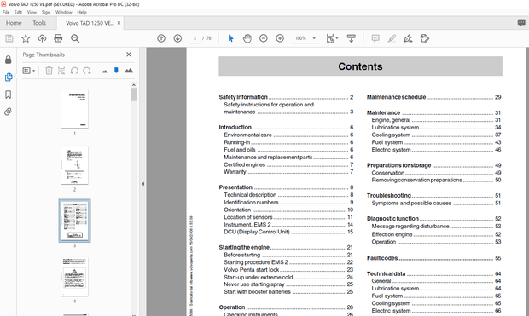Close the Page Thumbnails panel

pyautogui.click(x=129, y=55)
